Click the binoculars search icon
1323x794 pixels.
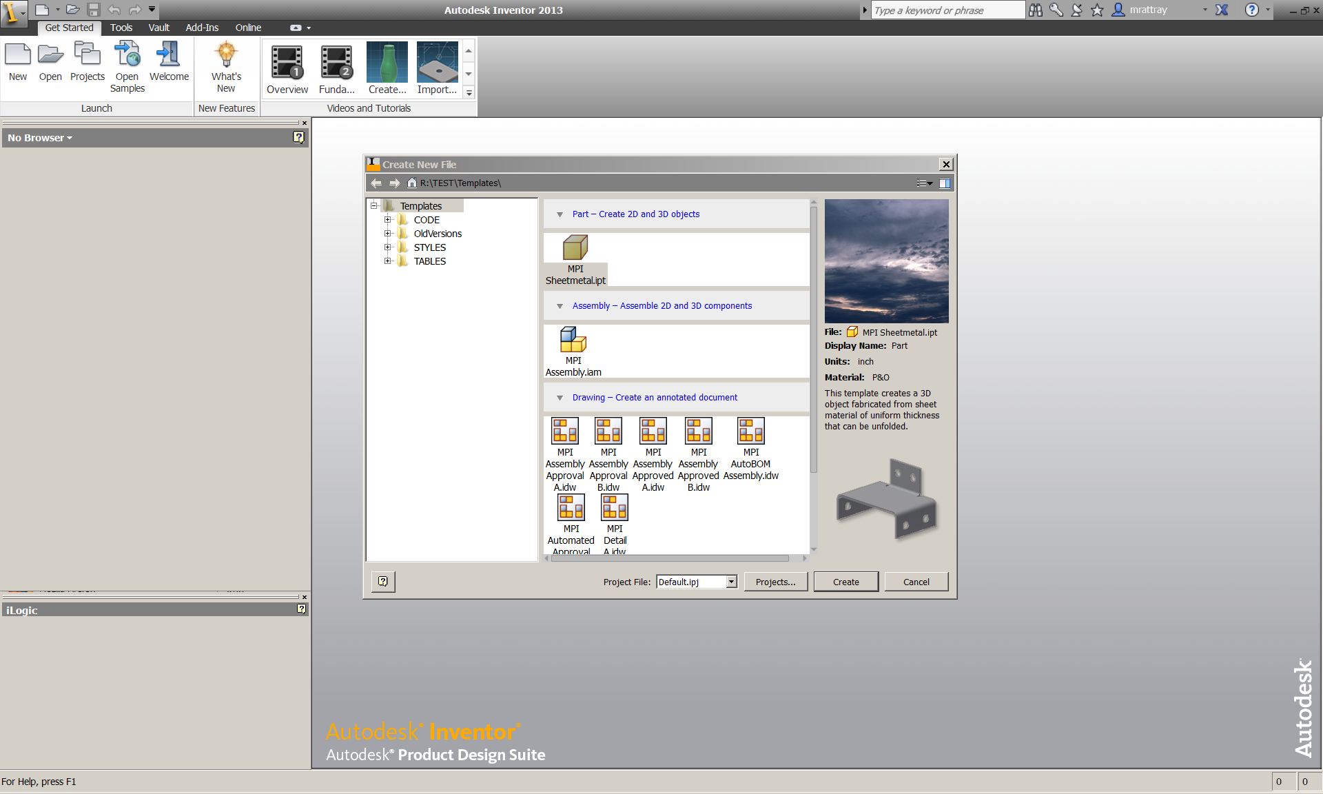click(x=1035, y=10)
